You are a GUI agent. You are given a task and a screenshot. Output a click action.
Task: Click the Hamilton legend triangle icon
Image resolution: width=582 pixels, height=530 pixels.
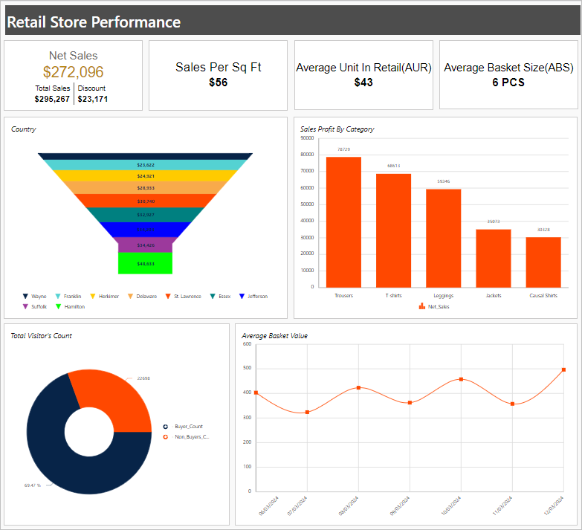[58, 306]
